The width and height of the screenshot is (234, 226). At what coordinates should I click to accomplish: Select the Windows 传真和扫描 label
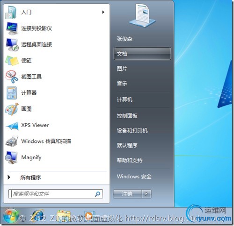46,141
